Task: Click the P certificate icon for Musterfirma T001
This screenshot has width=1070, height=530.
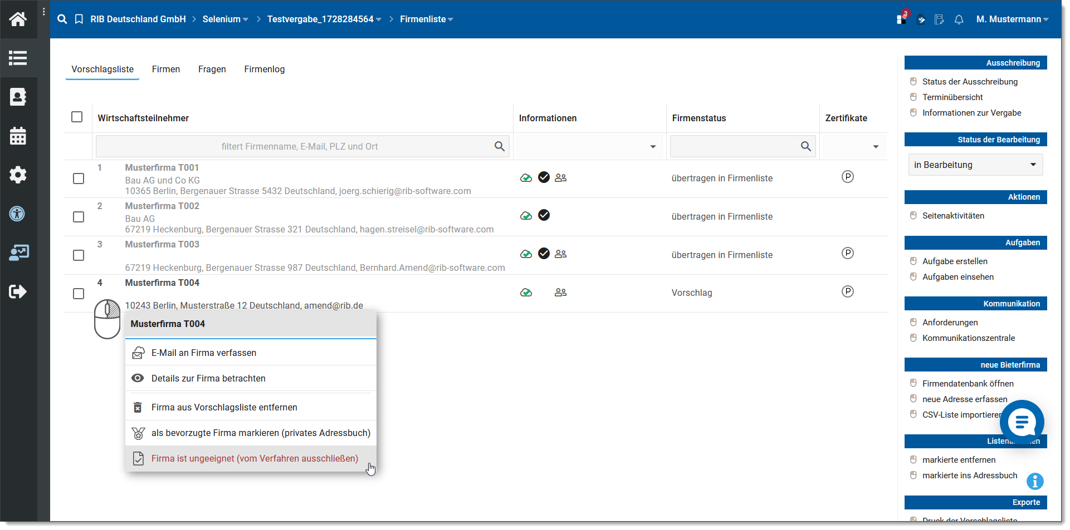Action: [847, 177]
